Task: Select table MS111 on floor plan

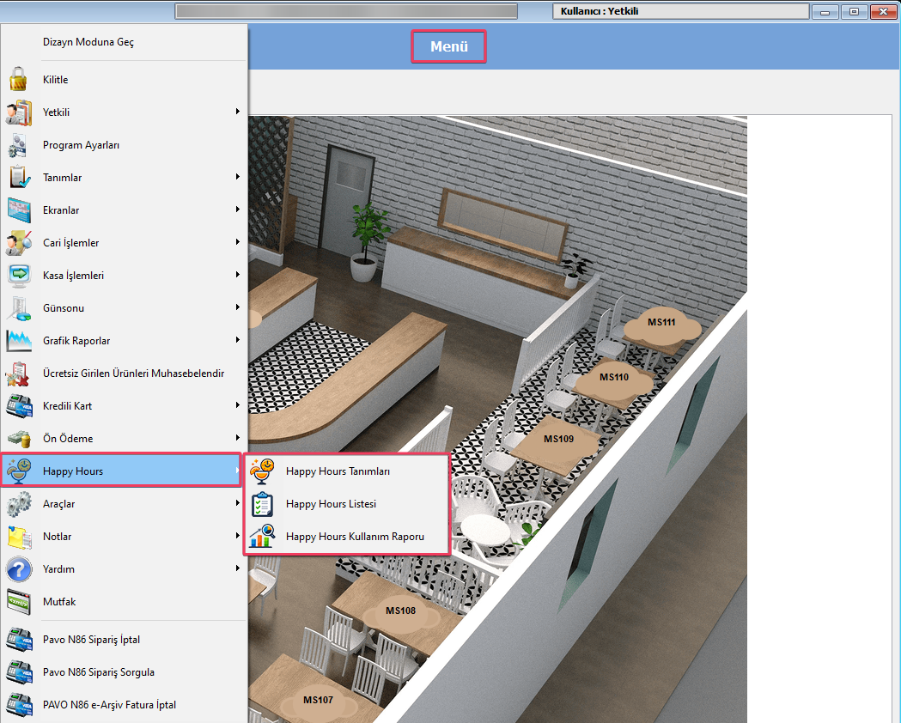Action: (x=661, y=323)
